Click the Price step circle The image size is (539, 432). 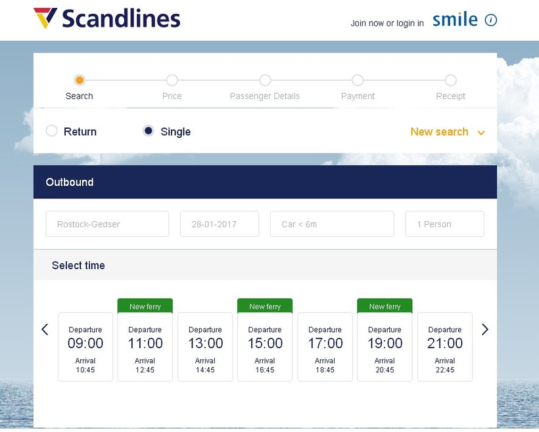172,80
